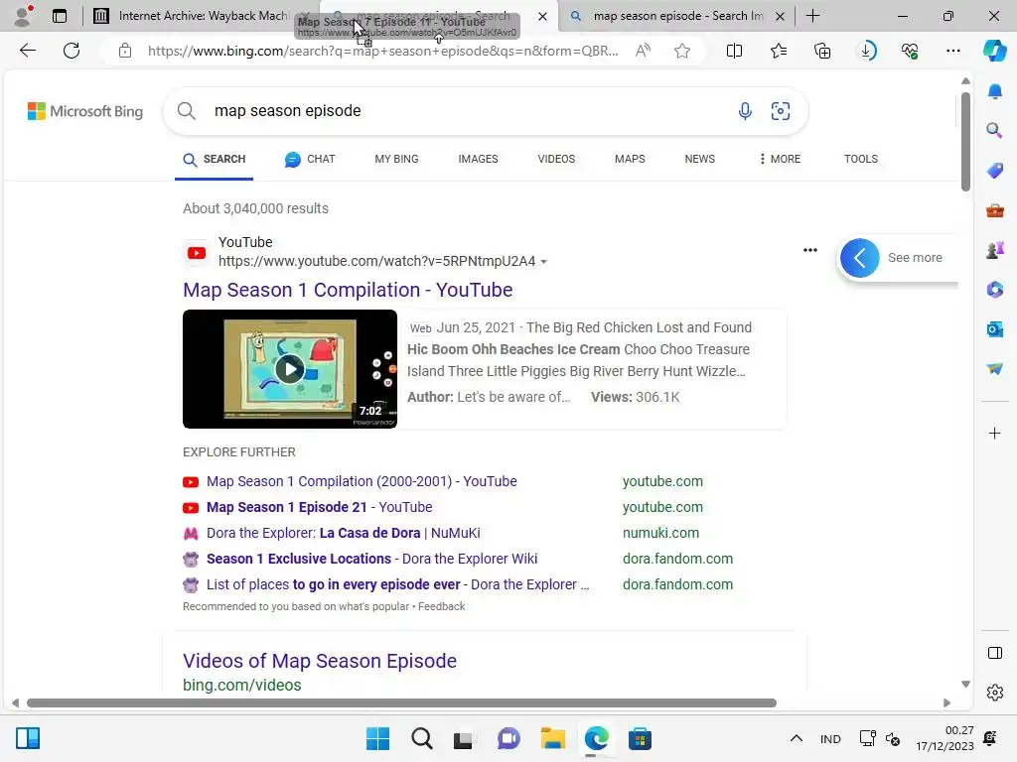The width and height of the screenshot is (1017, 762).
Task: Open sidebar Shopping tag icon
Action: click(x=995, y=171)
